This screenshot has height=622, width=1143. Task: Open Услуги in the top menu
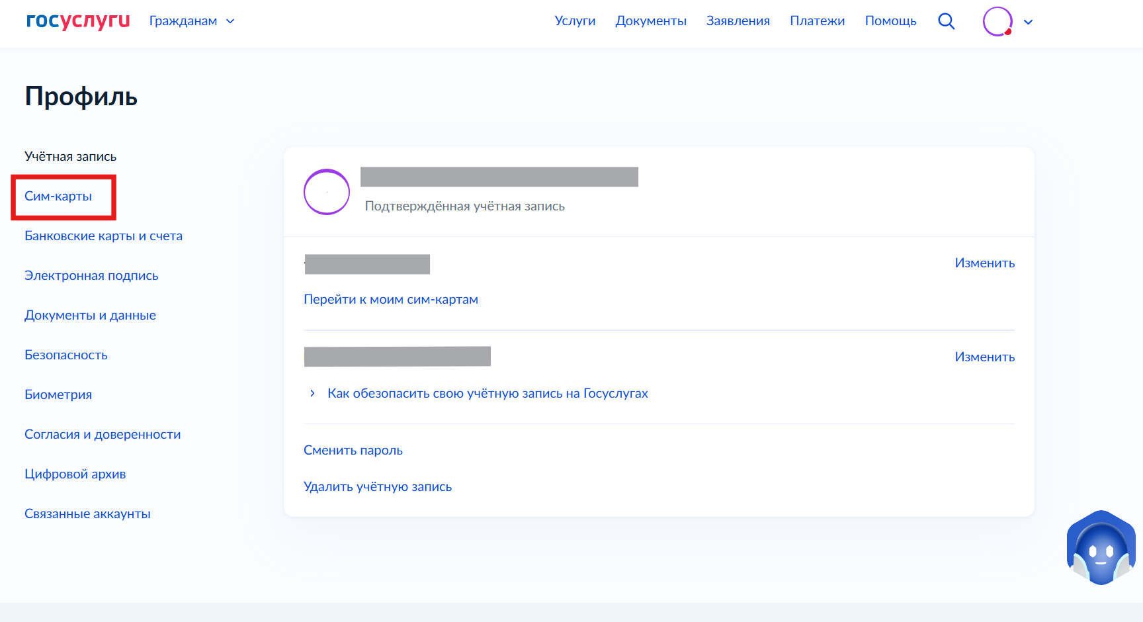click(x=575, y=21)
